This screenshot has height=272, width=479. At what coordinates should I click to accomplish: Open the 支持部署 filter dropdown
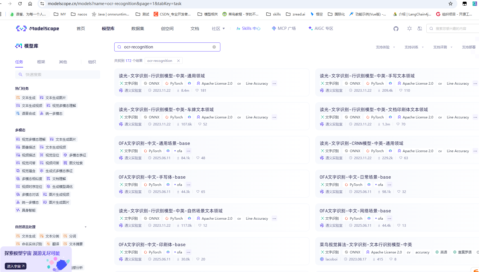[x=469, y=47]
